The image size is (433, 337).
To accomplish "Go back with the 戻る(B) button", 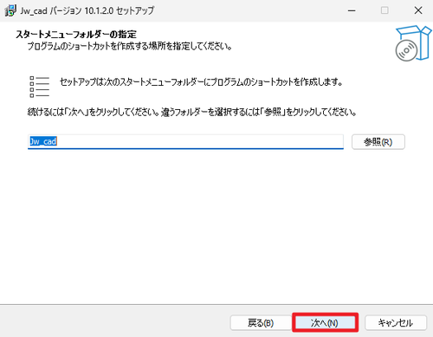I will 261,322.
